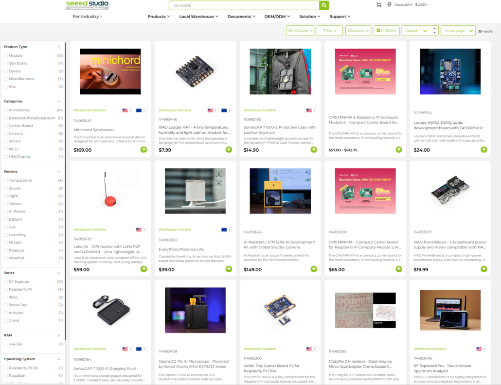
Task: Open the Warehouse filter dropdown
Action: click(300, 31)
